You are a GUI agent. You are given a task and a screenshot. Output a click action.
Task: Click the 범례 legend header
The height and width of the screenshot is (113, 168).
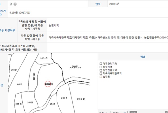coord(143,57)
